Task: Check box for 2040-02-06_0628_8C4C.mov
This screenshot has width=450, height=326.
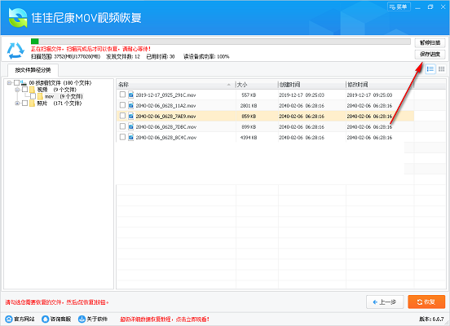Action: point(122,137)
